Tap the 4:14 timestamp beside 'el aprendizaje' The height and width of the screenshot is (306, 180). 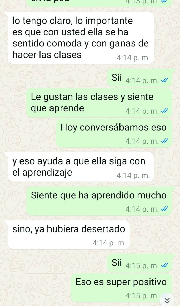click(133, 176)
